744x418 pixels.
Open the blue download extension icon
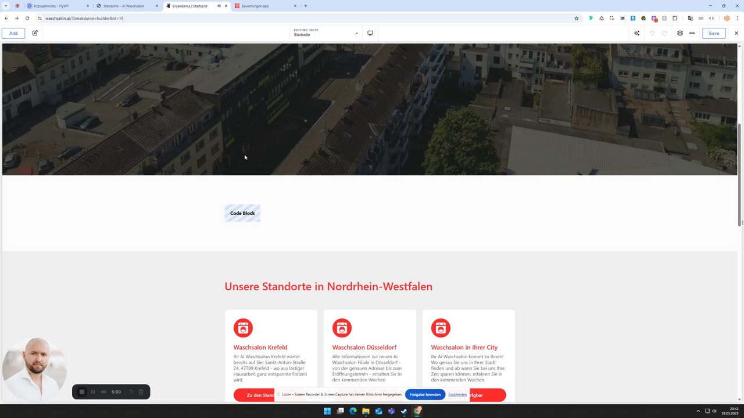click(632, 18)
